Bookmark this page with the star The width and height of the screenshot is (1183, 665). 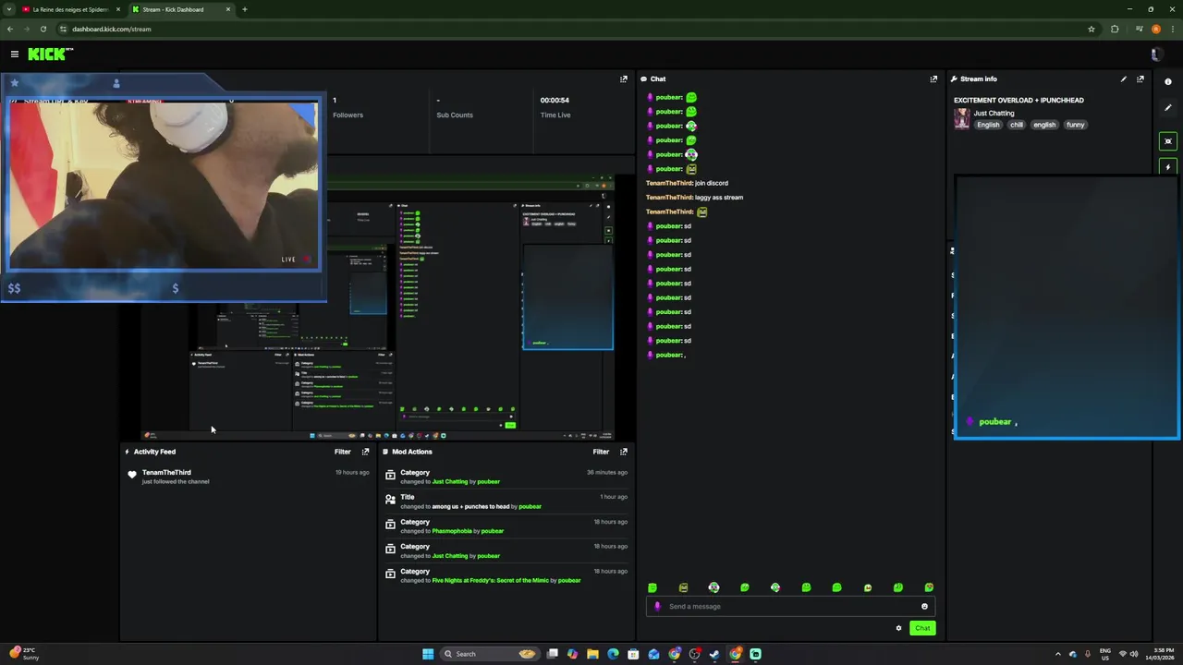[1092, 29]
